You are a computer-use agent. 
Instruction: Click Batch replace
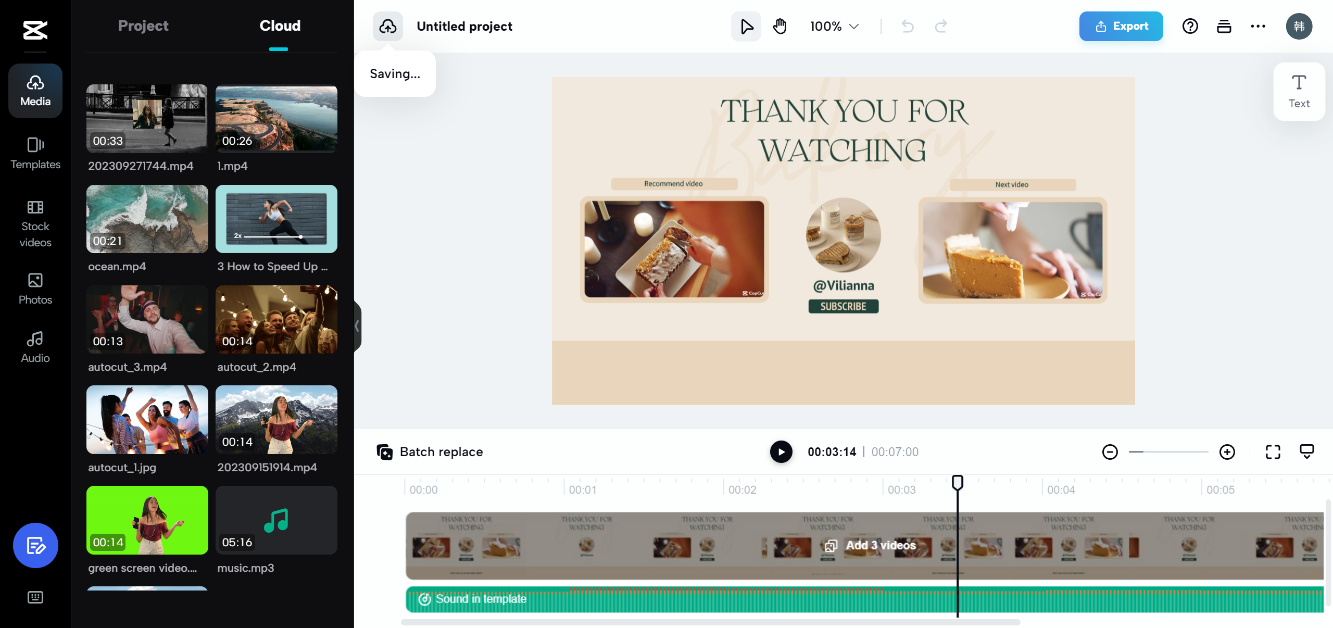point(430,452)
